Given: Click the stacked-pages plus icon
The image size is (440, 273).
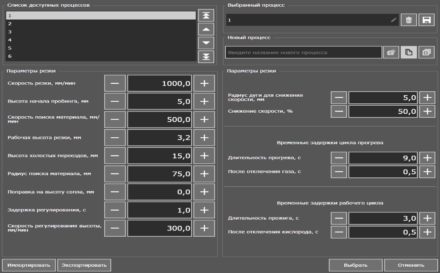Looking at the screenshot, I should [x=426, y=52].
